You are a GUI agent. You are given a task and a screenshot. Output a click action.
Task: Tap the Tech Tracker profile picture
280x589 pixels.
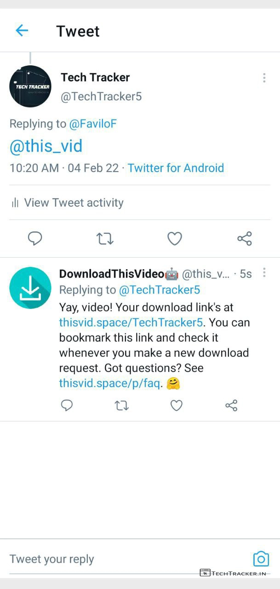pos(30,87)
